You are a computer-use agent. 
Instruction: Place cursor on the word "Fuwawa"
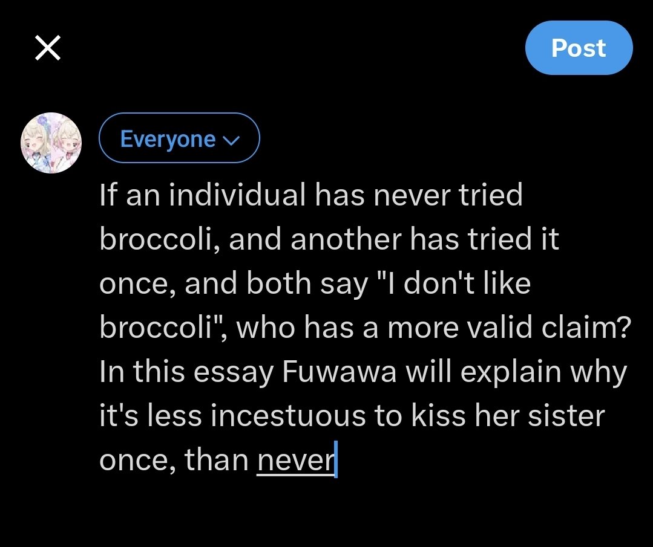coord(339,372)
